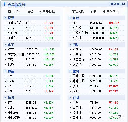This screenshot has height=122, width=128.
Task: Click the 碳酸锂 price 179000.00
Action: (32, 54)
